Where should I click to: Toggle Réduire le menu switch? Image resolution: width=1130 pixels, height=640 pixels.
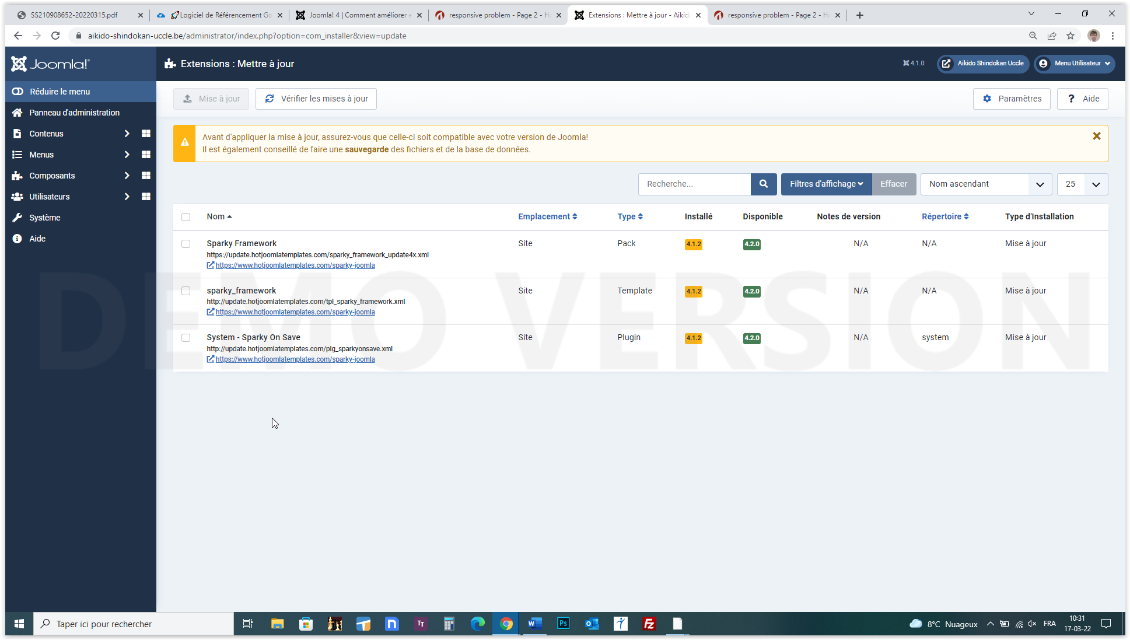(x=18, y=92)
